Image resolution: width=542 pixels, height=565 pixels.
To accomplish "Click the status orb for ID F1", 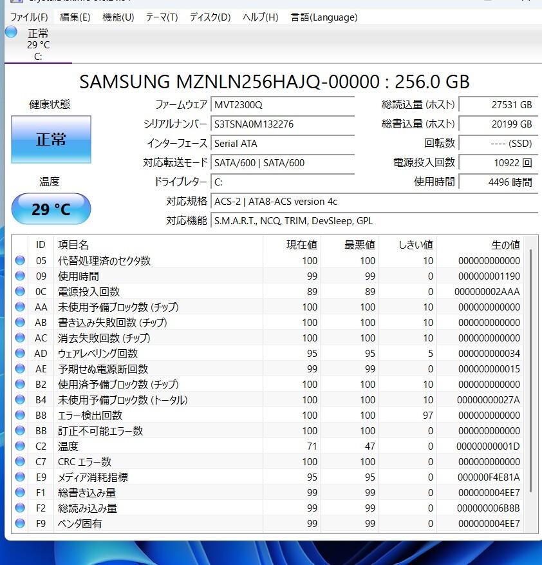I will click(20, 492).
